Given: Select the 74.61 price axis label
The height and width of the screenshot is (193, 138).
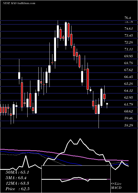Looking at the screenshot, I should click(x=129, y=29).
